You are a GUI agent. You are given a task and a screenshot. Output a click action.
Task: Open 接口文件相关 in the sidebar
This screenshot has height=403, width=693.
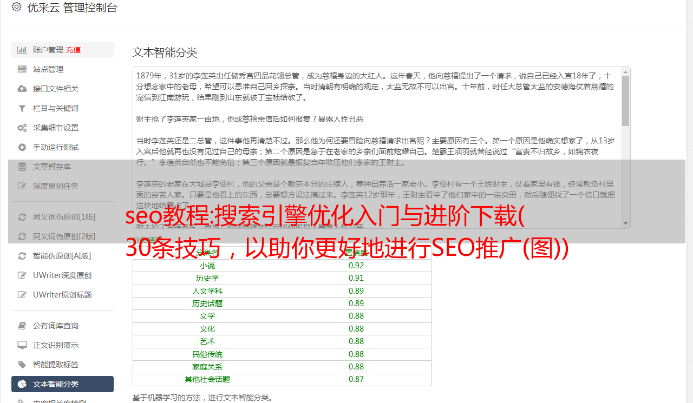(62, 89)
